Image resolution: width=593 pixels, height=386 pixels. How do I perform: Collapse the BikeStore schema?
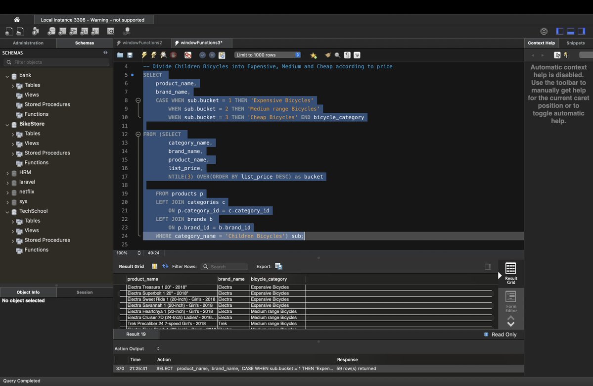coord(7,125)
